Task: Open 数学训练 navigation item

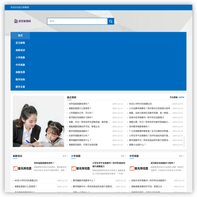Action: (20, 79)
